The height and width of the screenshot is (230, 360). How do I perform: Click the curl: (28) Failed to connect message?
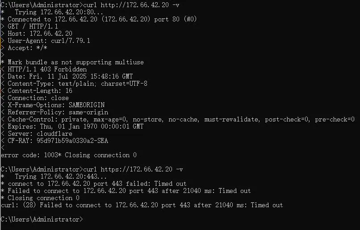pyautogui.click(x=142, y=205)
